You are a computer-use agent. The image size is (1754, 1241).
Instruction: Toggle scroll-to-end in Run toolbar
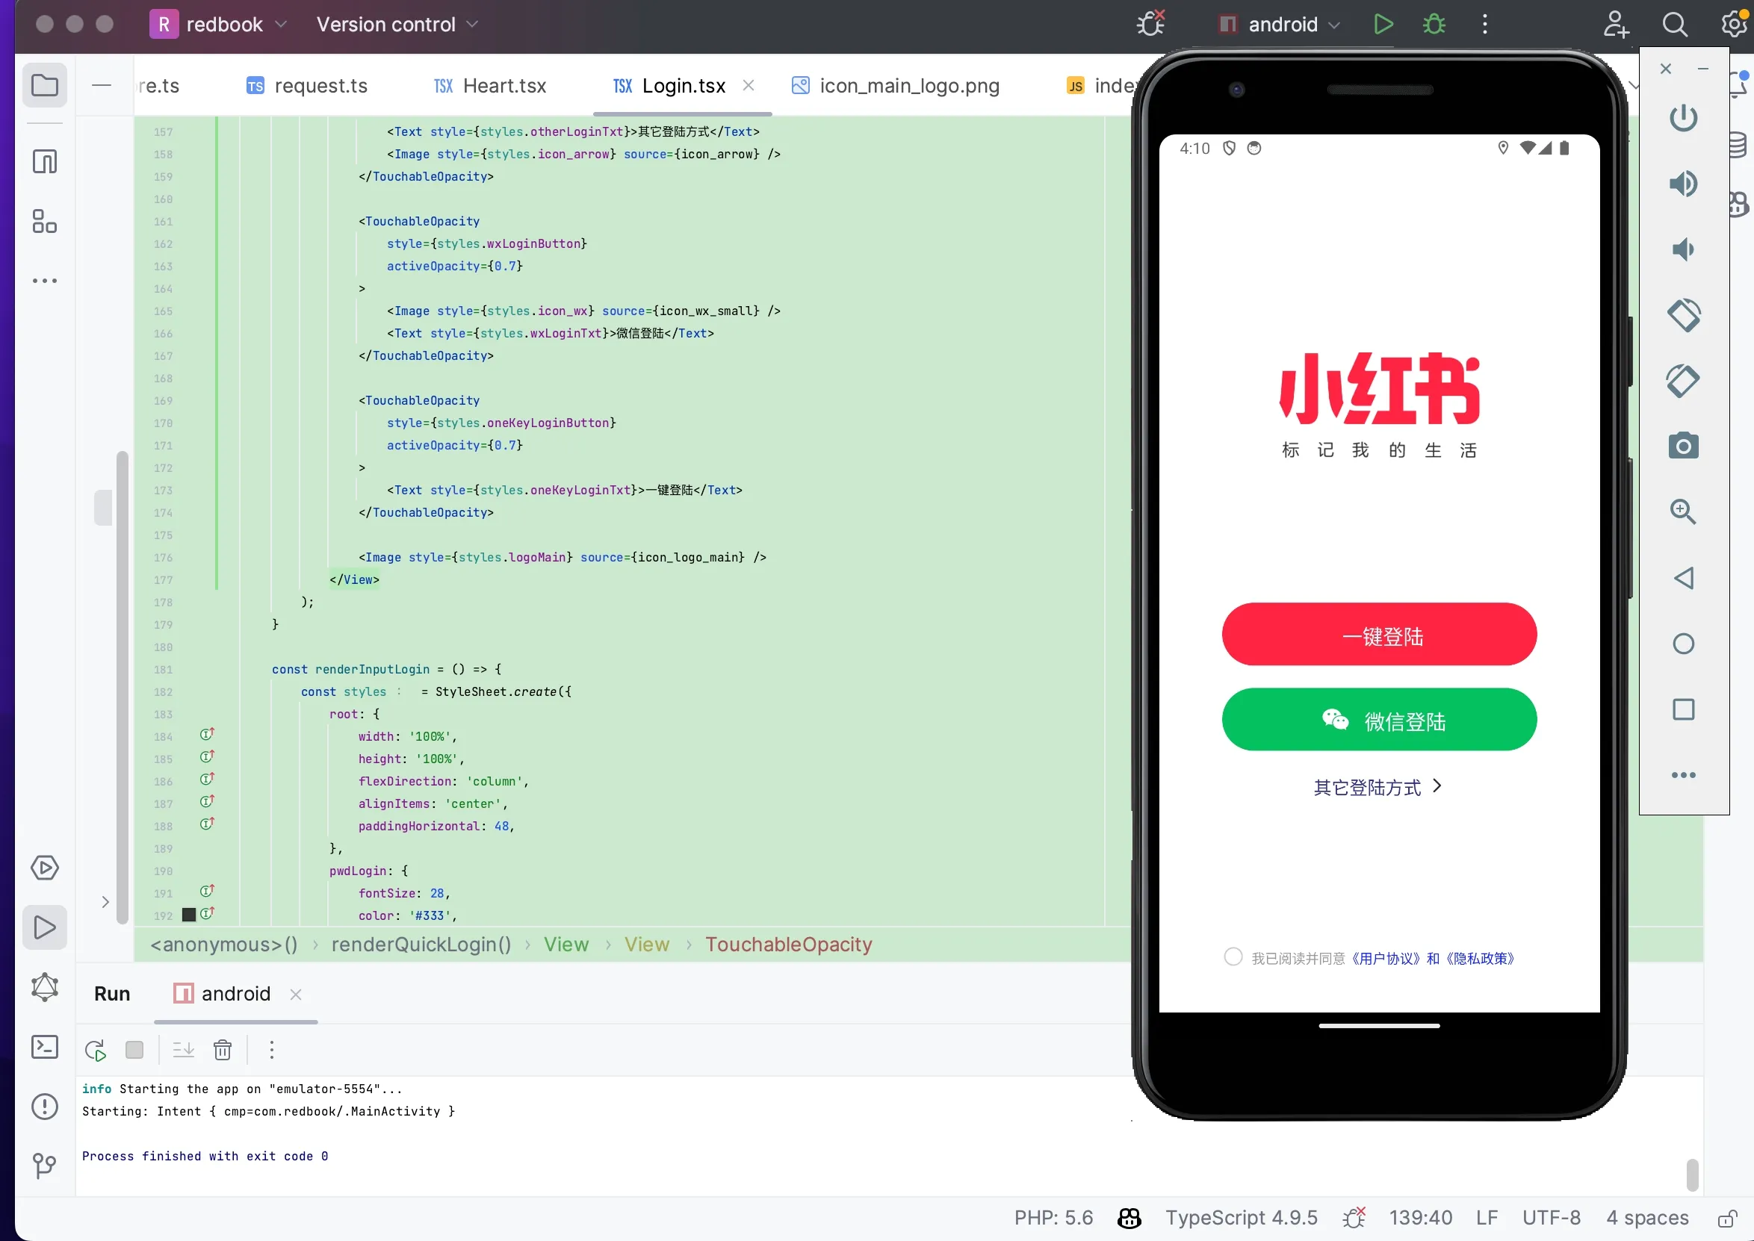click(184, 1051)
